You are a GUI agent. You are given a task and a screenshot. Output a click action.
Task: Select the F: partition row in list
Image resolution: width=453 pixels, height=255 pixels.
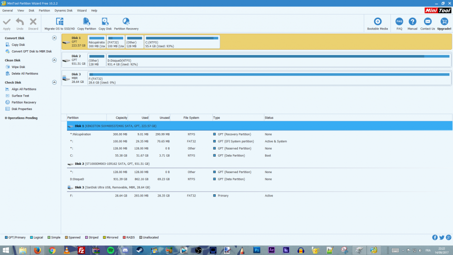click(260, 196)
